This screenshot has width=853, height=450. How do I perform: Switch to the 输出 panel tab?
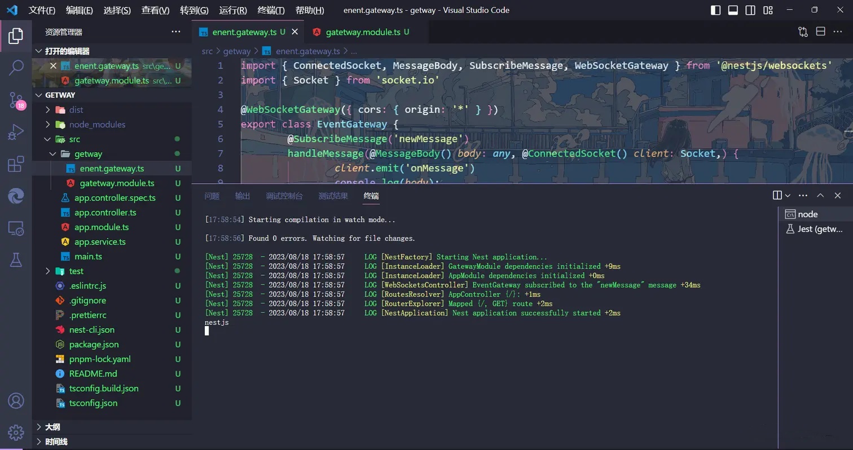(x=243, y=196)
